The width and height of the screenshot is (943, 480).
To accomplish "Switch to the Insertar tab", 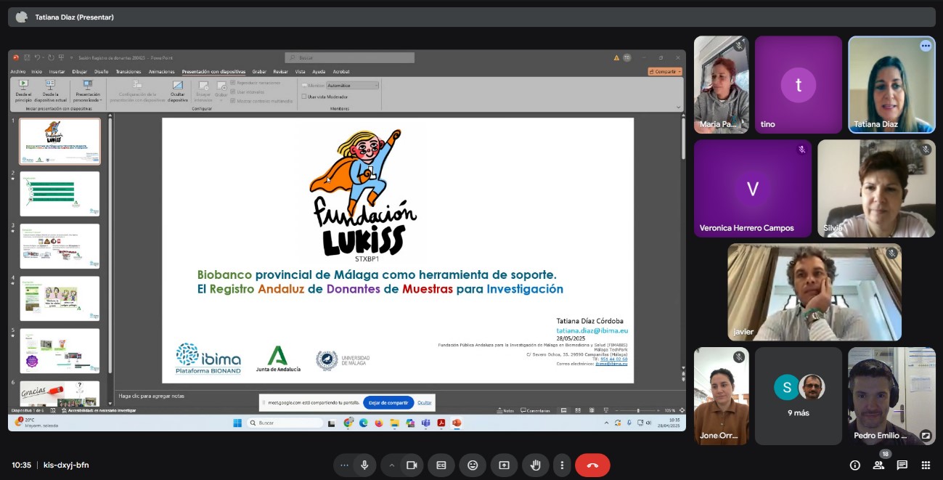I will pyautogui.click(x=57, y=72).
